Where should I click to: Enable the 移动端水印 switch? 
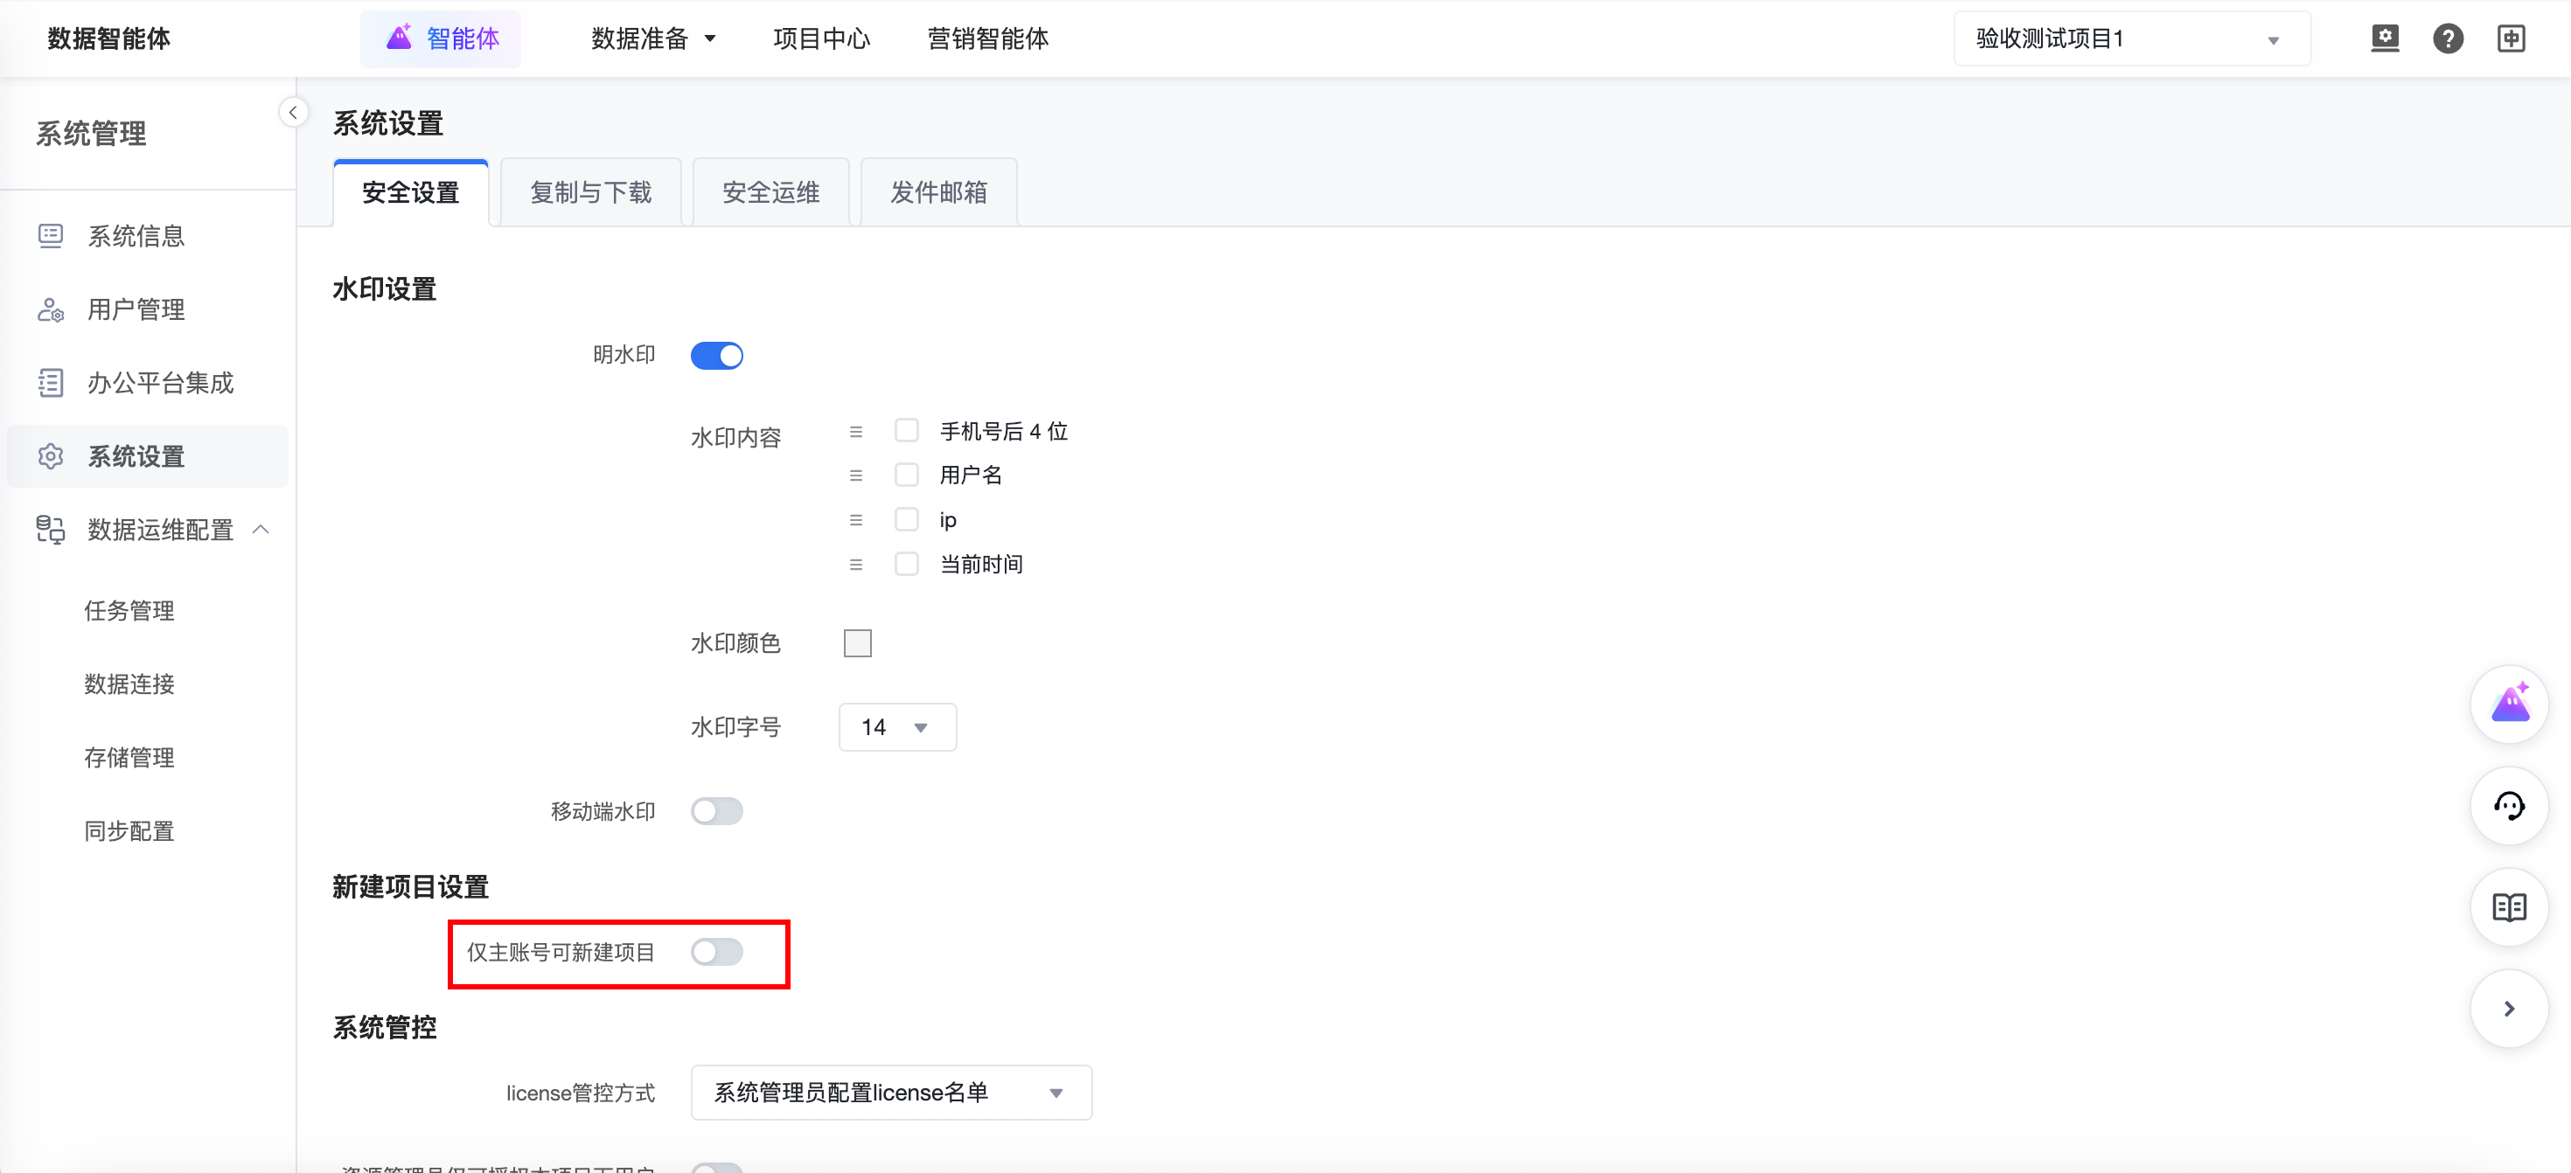click(716, 811)
